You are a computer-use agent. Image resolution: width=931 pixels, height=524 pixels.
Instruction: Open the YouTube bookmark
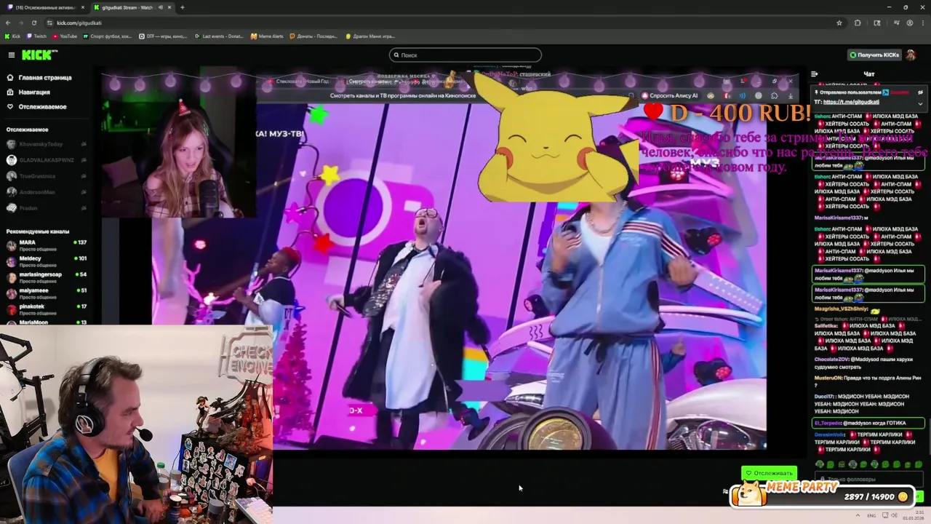(65, 36)
